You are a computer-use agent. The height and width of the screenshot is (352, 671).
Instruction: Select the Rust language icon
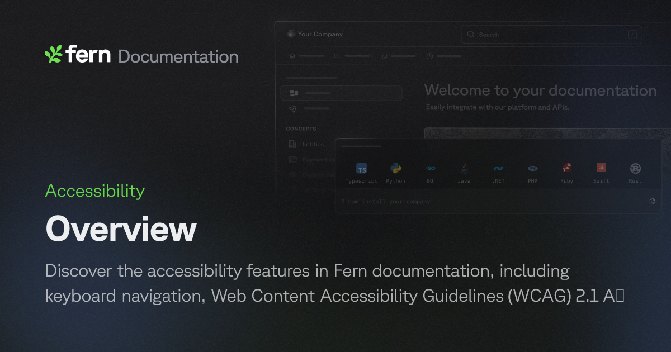point(635,168)
